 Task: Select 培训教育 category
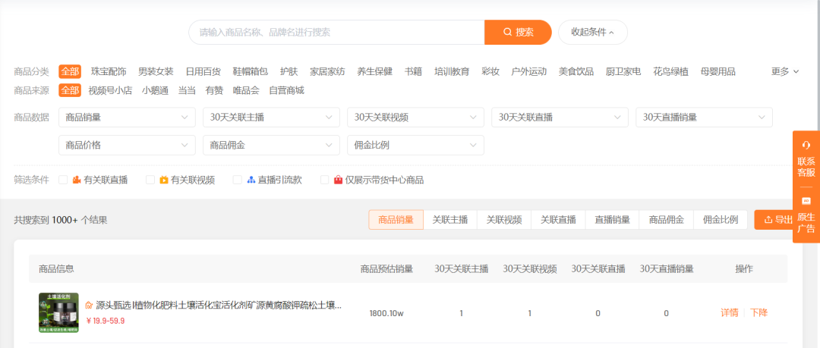[x=452, y=71]
